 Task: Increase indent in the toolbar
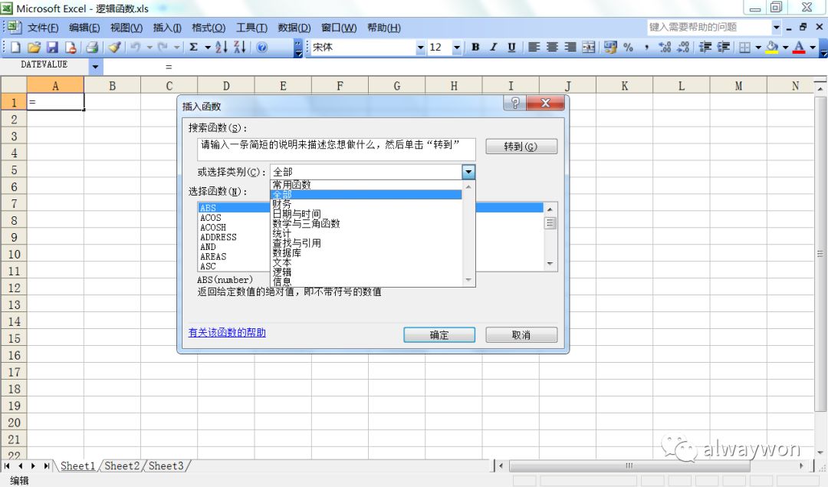pyautogui.click(x=724, y=47)
